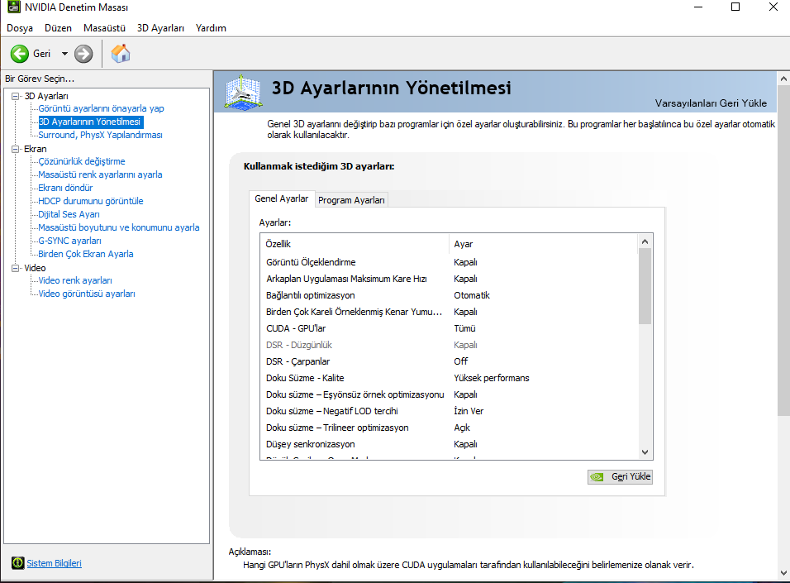Open the Yardım menu

click(x=211, y=28)
